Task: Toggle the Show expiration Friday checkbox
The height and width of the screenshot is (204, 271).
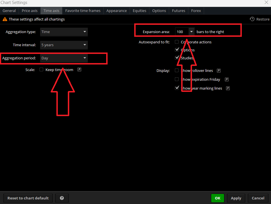Action: 177,79
